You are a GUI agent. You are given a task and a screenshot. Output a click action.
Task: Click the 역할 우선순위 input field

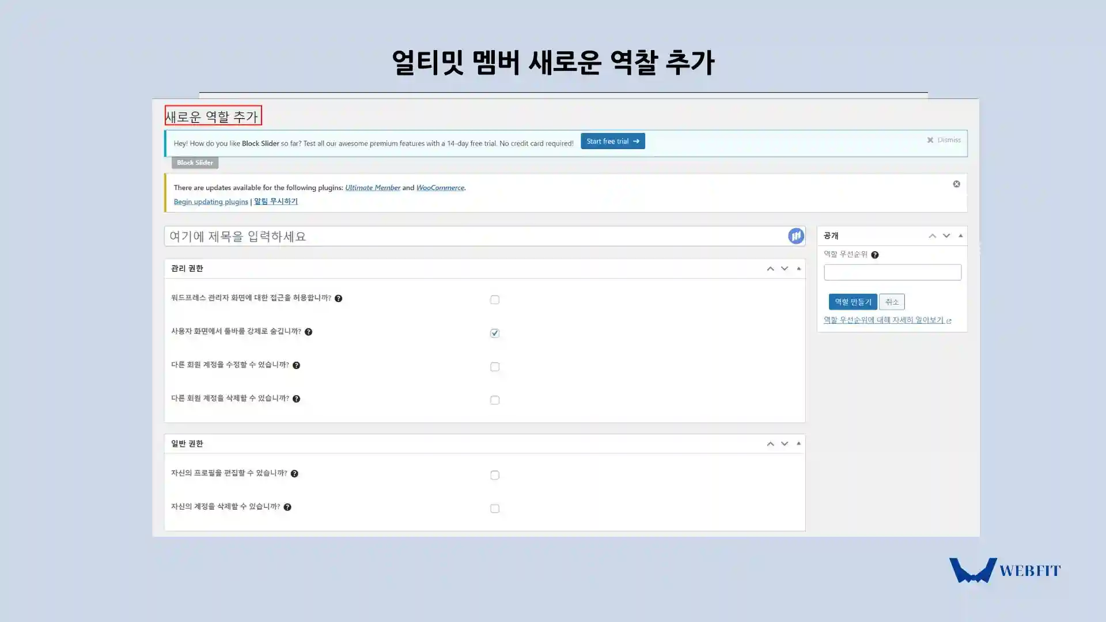point(892,272)
